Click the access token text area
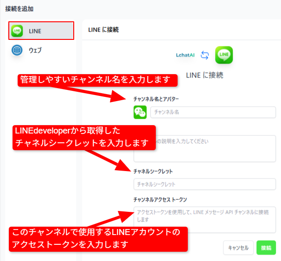Image resolution: width=281 pixels, height=261 pixels. (204, 219)
